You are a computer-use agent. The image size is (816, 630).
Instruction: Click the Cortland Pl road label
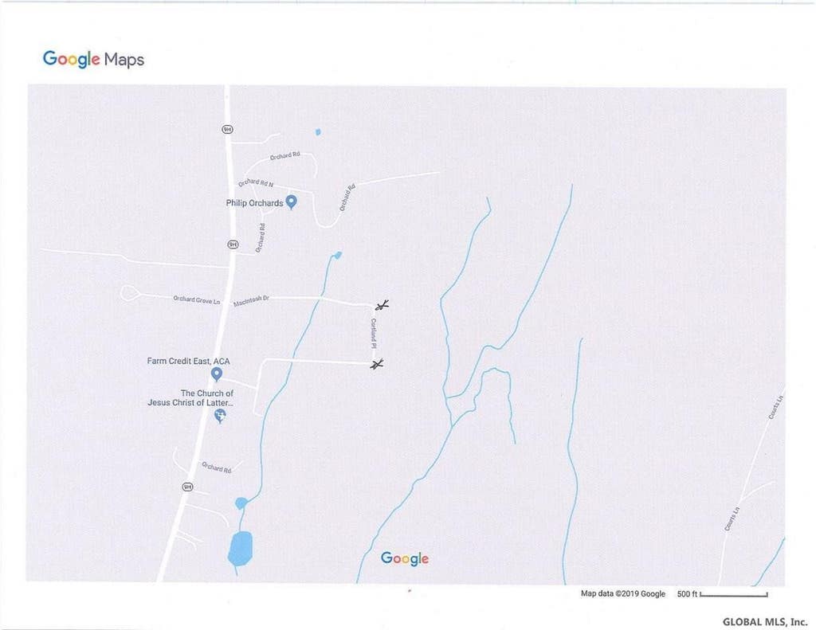[x=374, y=334]
